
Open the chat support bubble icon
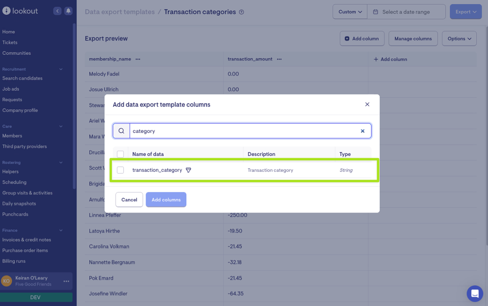474,294
